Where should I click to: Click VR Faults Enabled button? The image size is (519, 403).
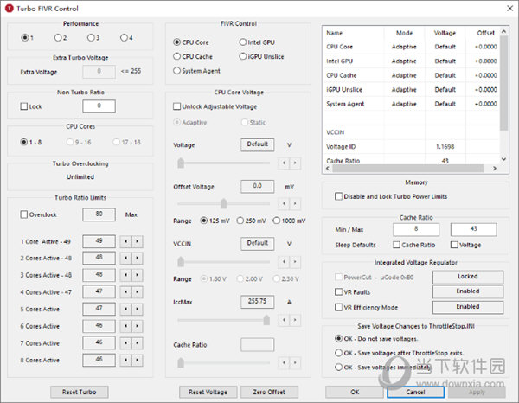click(468, 291)
